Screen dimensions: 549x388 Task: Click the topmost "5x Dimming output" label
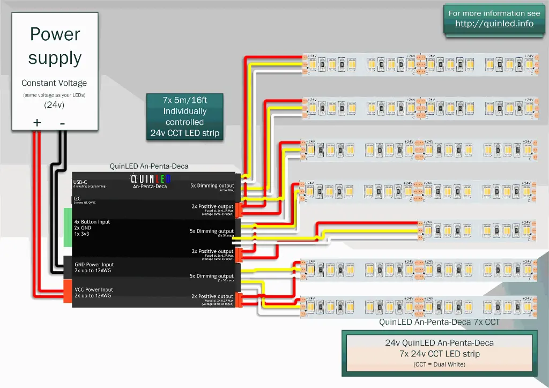tap(212, 185)
